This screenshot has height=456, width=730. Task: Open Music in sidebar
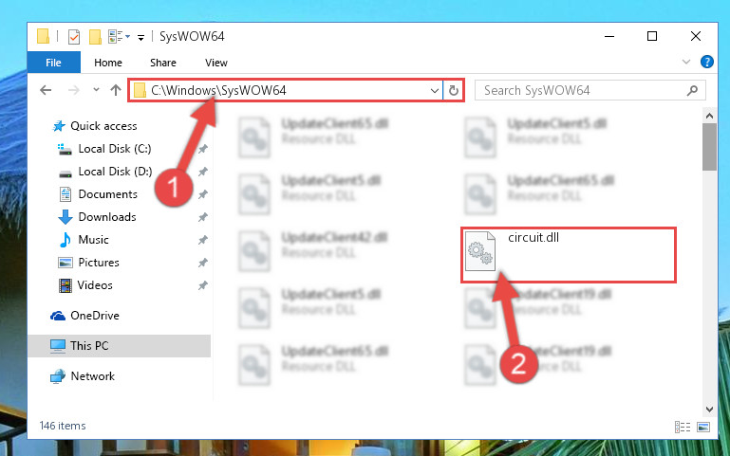[93, 240]
